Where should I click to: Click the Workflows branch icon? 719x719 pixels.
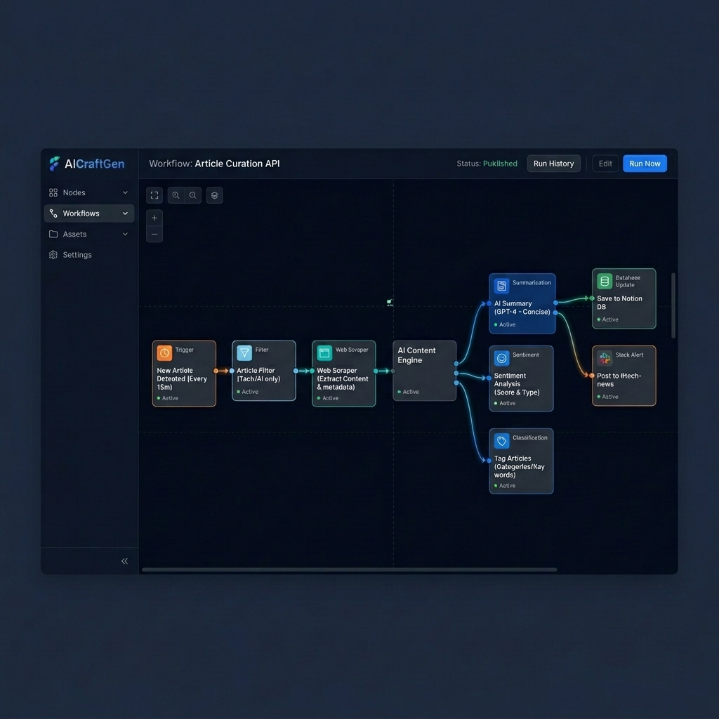click(x=53, y=213)
